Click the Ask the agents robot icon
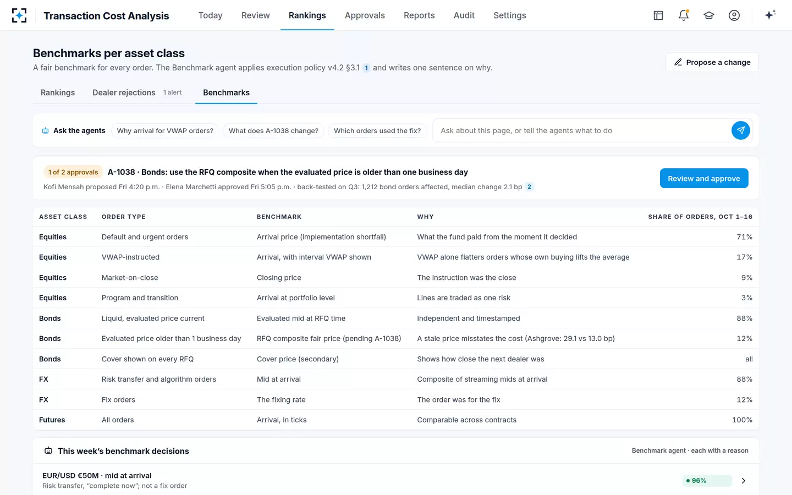This screenshot has height=495, width=792. click(x=46, y=131)
